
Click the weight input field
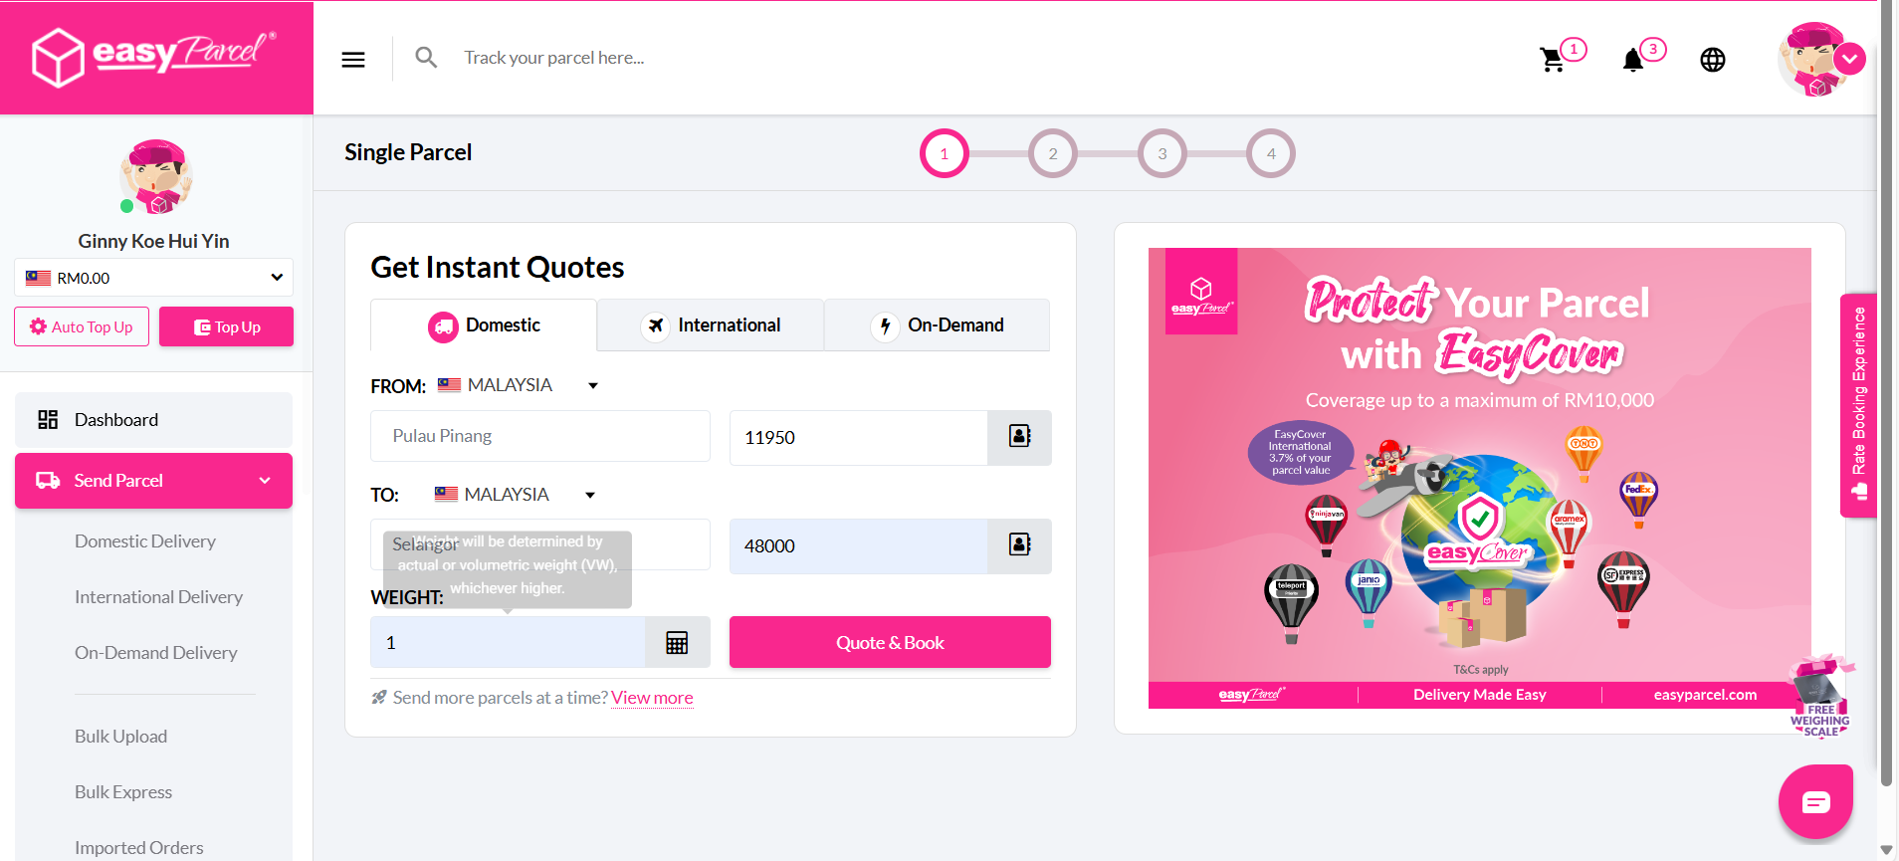(x=508, y=643)
